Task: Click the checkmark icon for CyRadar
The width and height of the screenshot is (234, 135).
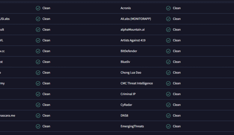Action: pyautogui.click(x=168, y=105)
